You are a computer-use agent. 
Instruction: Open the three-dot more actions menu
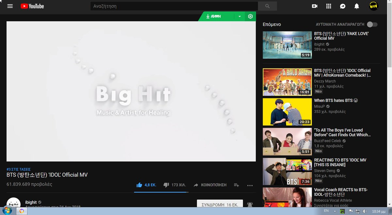250,185
